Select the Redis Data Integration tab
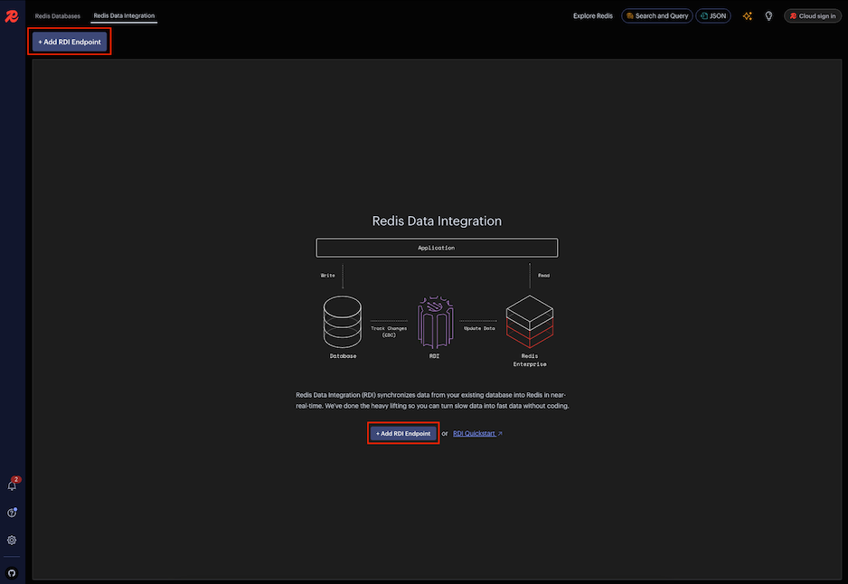This screenshot has height=584, width=848. coord(124,15)
